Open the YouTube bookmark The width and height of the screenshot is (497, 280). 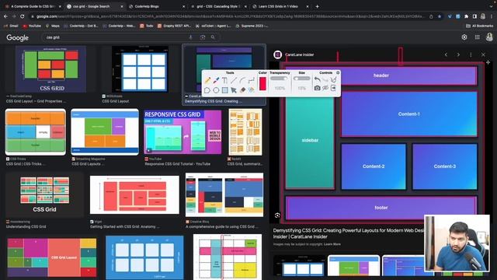tap(32, 26)
